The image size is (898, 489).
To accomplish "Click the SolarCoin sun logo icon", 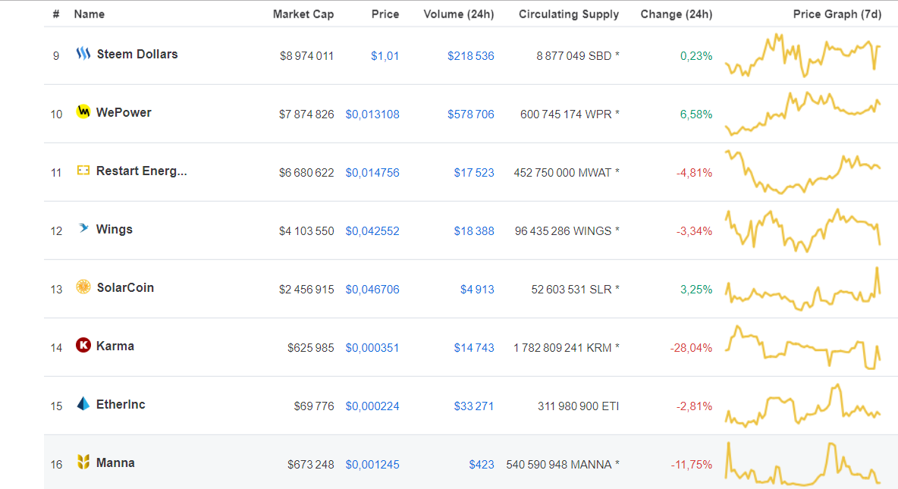I will click(83, 287).
